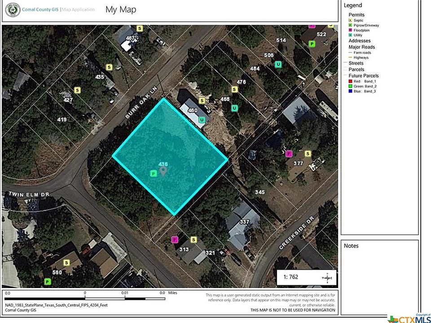Click the floodplain marker above address 377
Viewport: 431px width, 323px height.
tap(289, 153)
